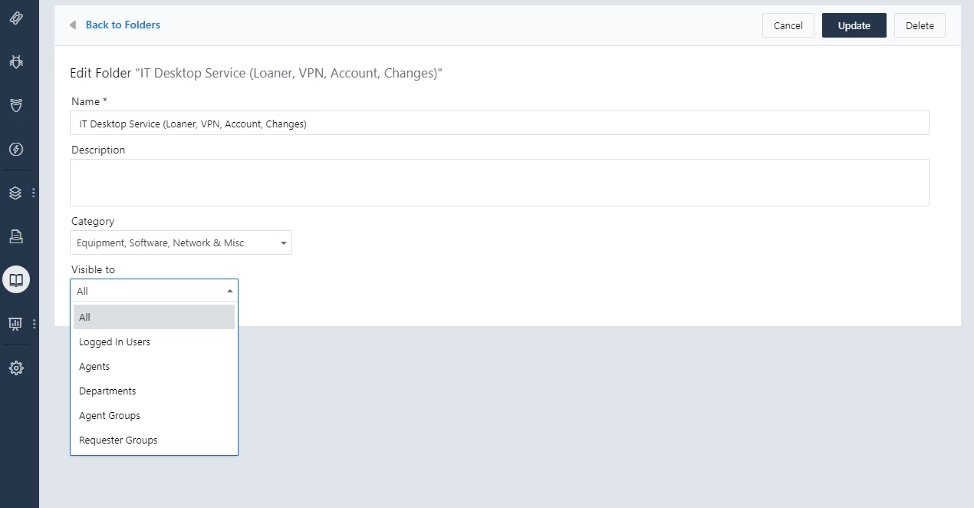Open the Reports presentation icon in sidebar
The width and height of the screenshot is (974, 508).
pos(16,324)
